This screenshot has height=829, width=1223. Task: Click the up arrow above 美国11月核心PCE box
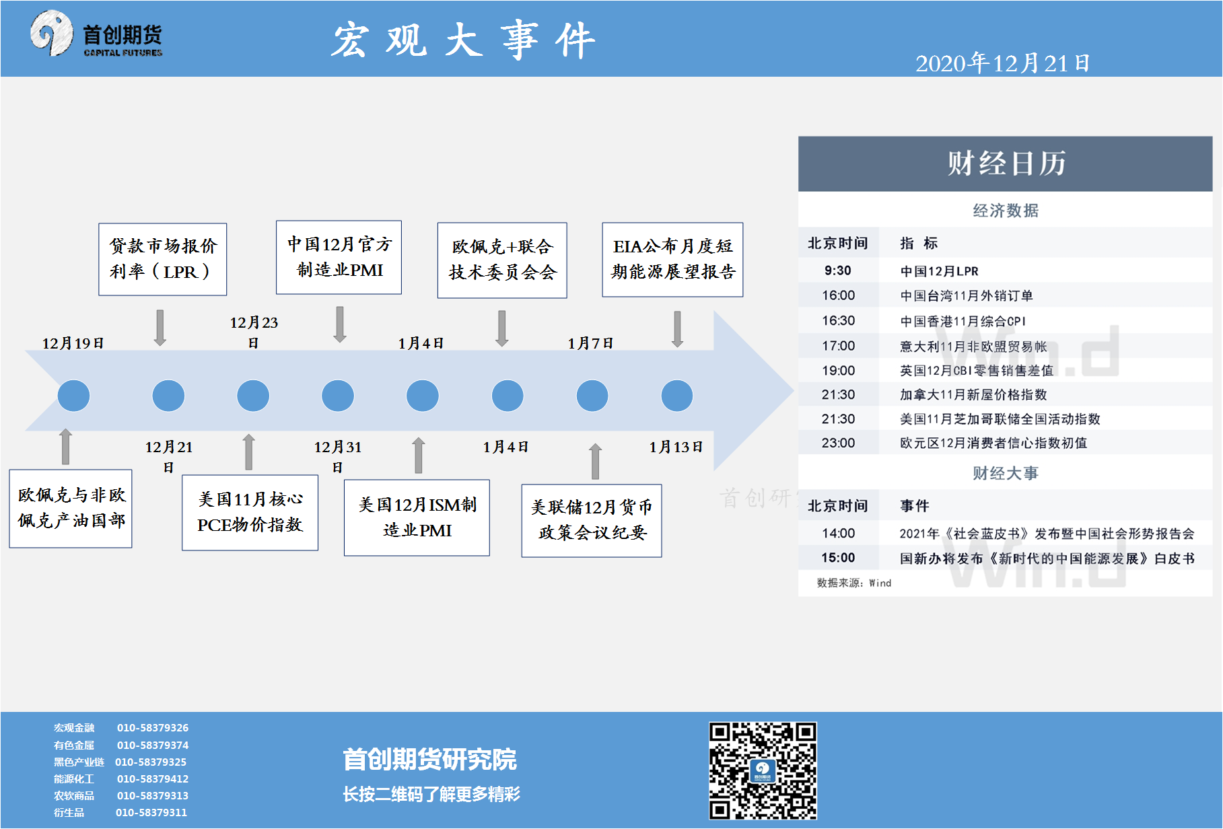point(249,452)
